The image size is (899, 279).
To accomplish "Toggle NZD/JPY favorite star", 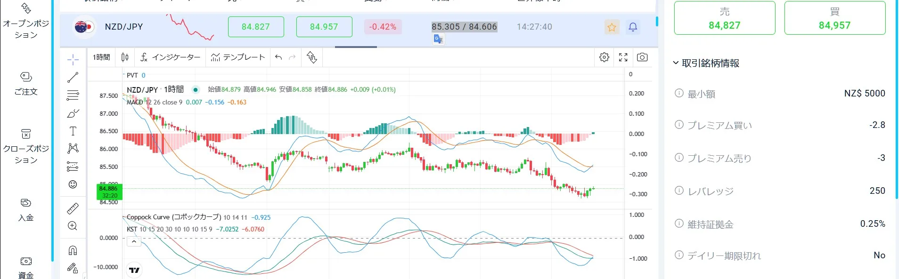I will click(x=612, y=27).
